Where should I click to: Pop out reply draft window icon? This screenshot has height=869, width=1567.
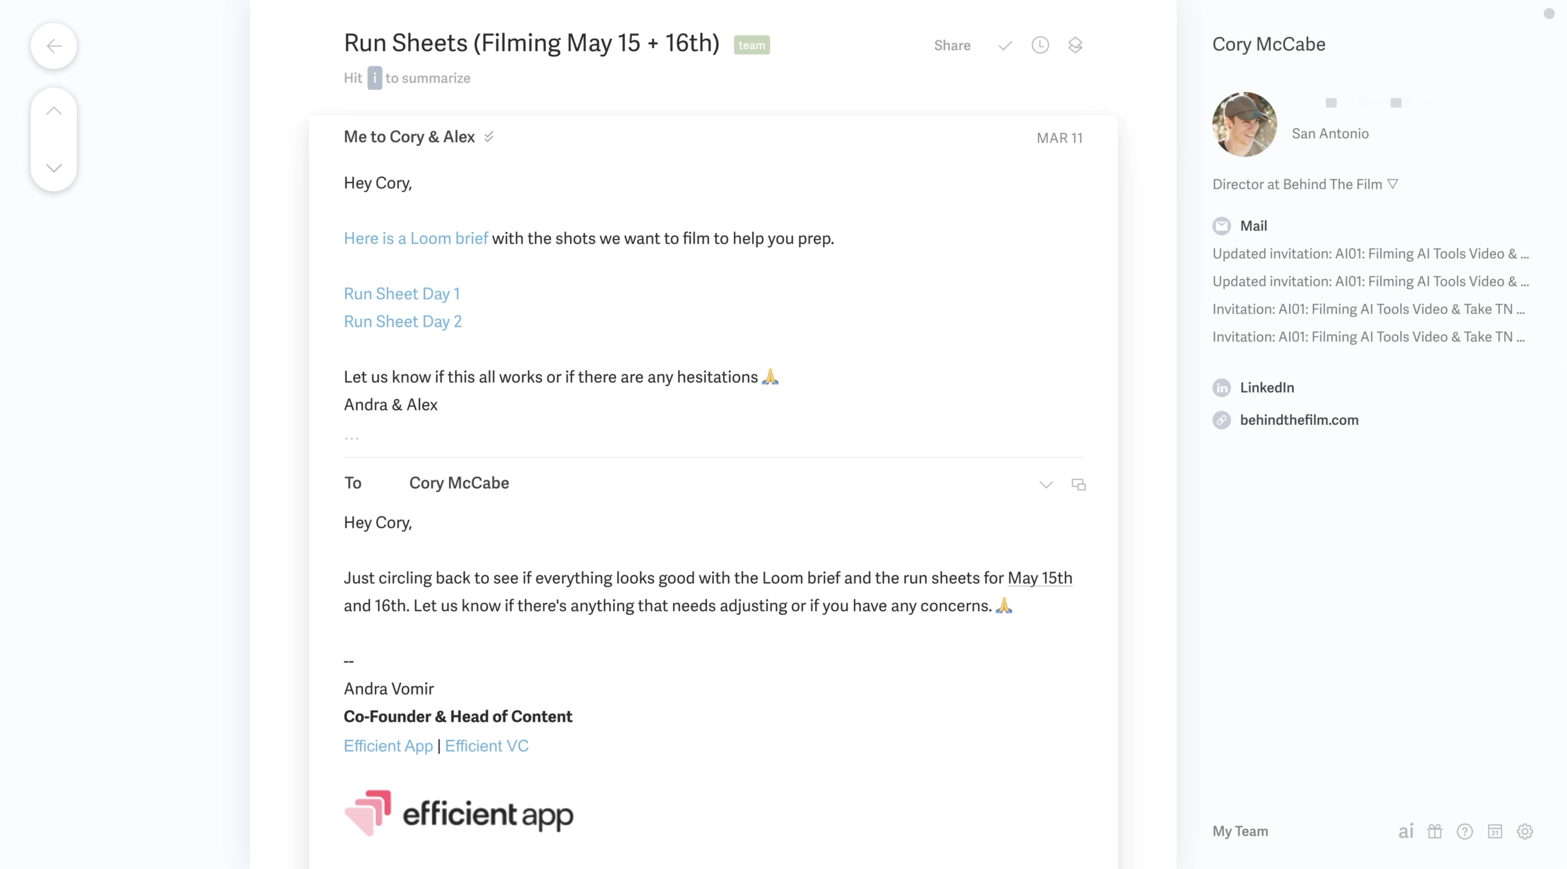[1079, 485]
